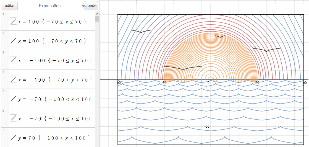
Task: Click the 'Expressões' panel title
Action: click(50, 6)
